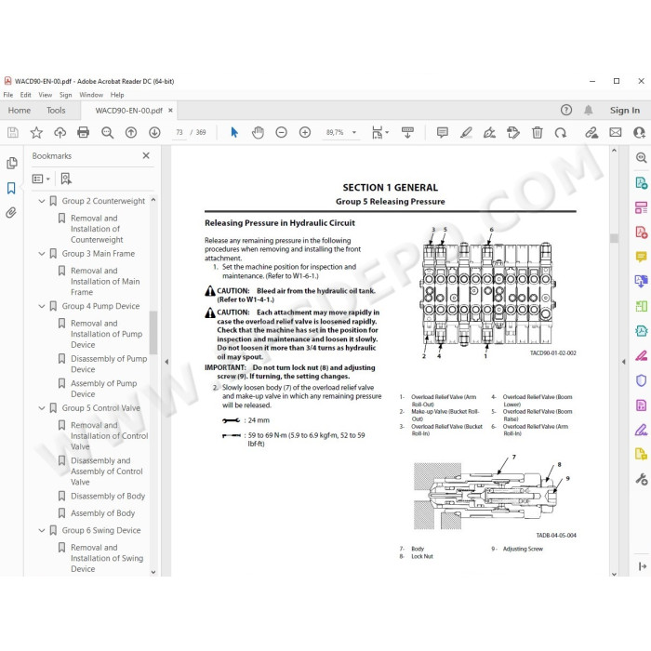Switch to Home tab
The height and width of the screenshot is (651, 651).
click(x=20, y=111)
